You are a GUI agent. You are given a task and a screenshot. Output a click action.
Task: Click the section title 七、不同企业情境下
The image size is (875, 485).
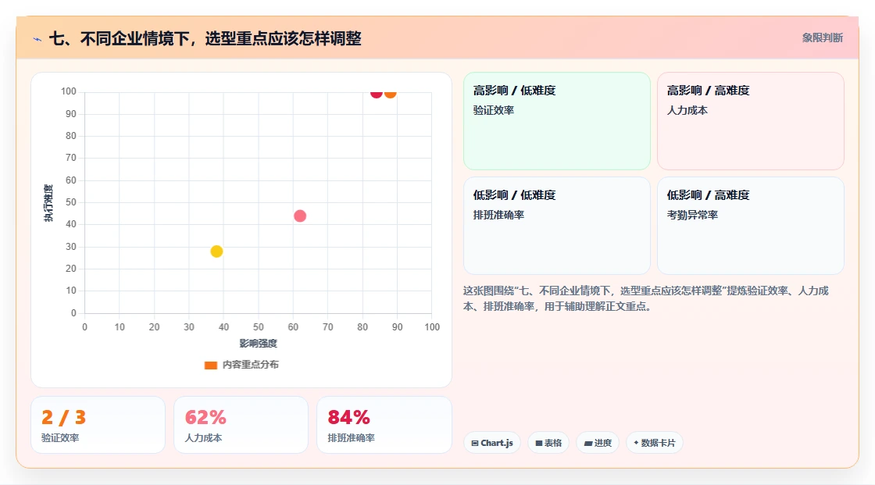coord(205,38)
